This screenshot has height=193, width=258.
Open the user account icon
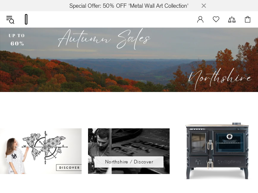(200, 19)
